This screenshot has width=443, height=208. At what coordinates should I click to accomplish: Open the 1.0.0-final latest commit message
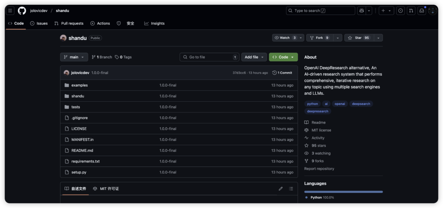100,73
